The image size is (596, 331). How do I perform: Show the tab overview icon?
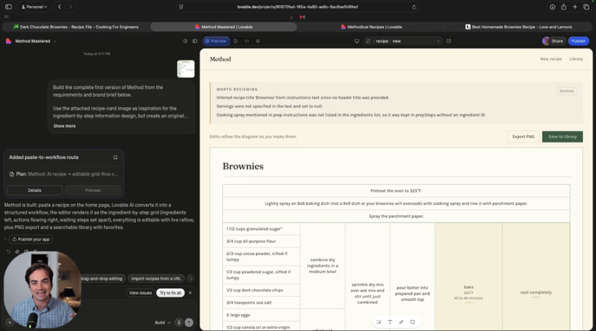click(x=586, y=7)
